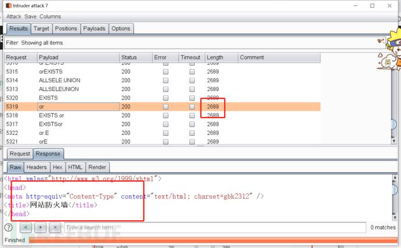
Task: Click results table scrollbar down arrow
Action: (x=394, y=141)
